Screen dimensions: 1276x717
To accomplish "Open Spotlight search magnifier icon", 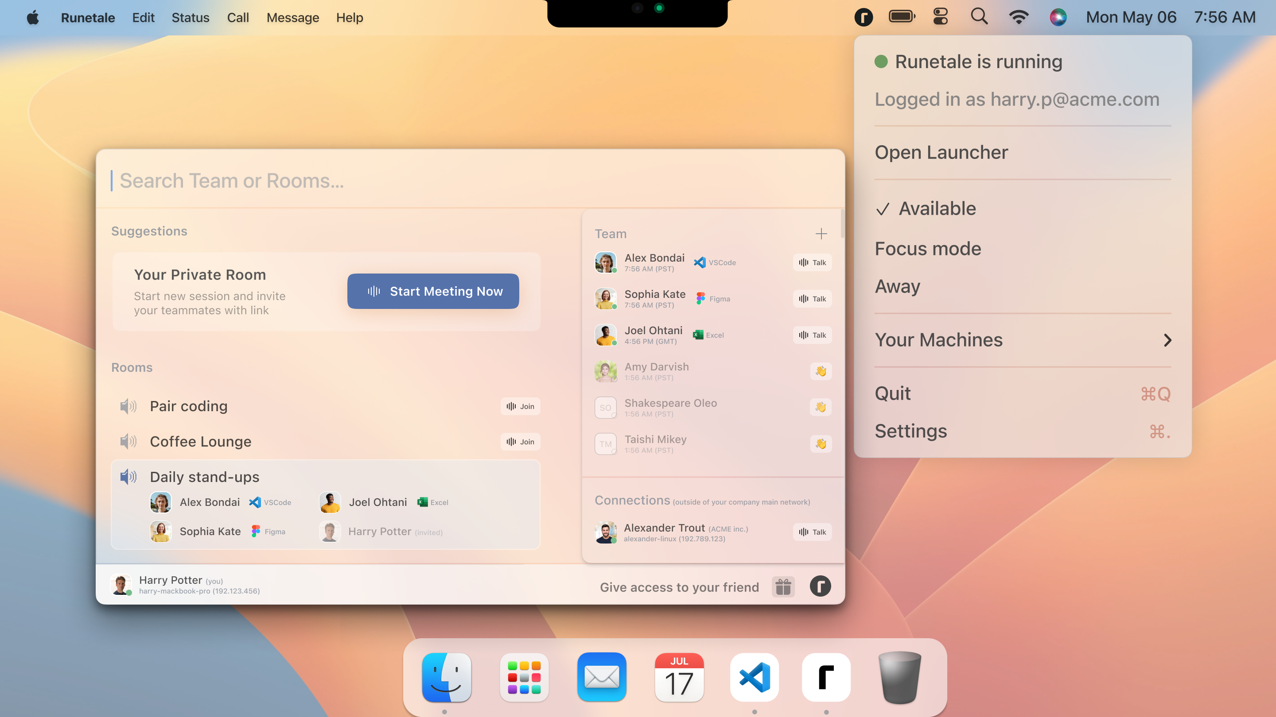I will 979,17.
